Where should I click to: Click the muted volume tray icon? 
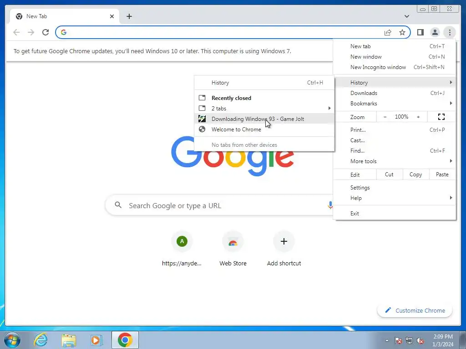[420, 340]
